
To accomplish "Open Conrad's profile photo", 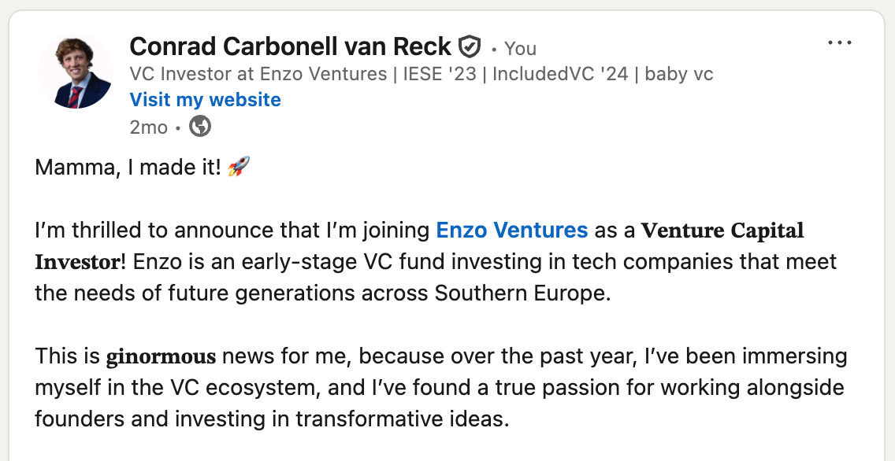I will tap(76, 72).
